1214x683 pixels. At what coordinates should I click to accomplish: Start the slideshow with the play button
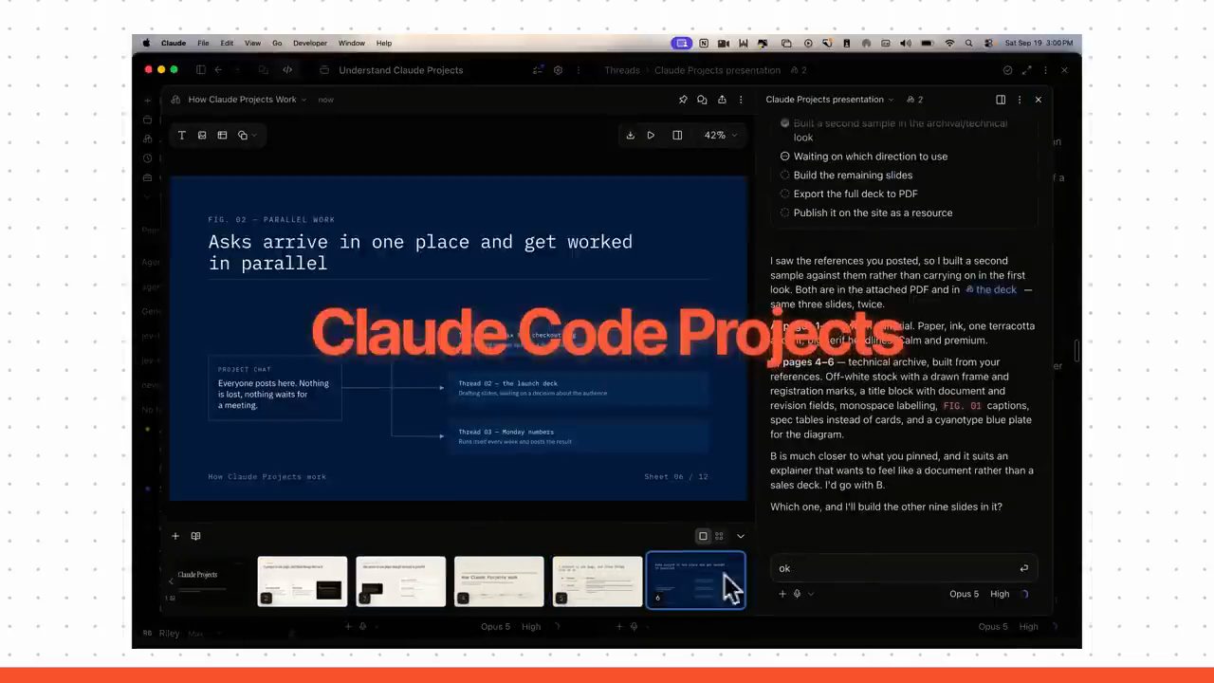pyautogui.click(x=651, y=136)
